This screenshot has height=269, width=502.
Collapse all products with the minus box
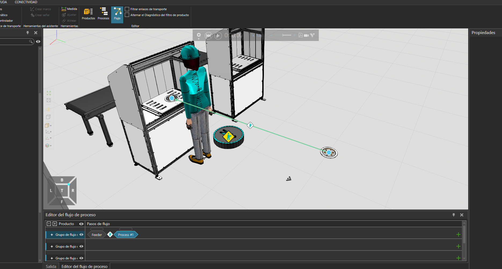pos(49,224)
